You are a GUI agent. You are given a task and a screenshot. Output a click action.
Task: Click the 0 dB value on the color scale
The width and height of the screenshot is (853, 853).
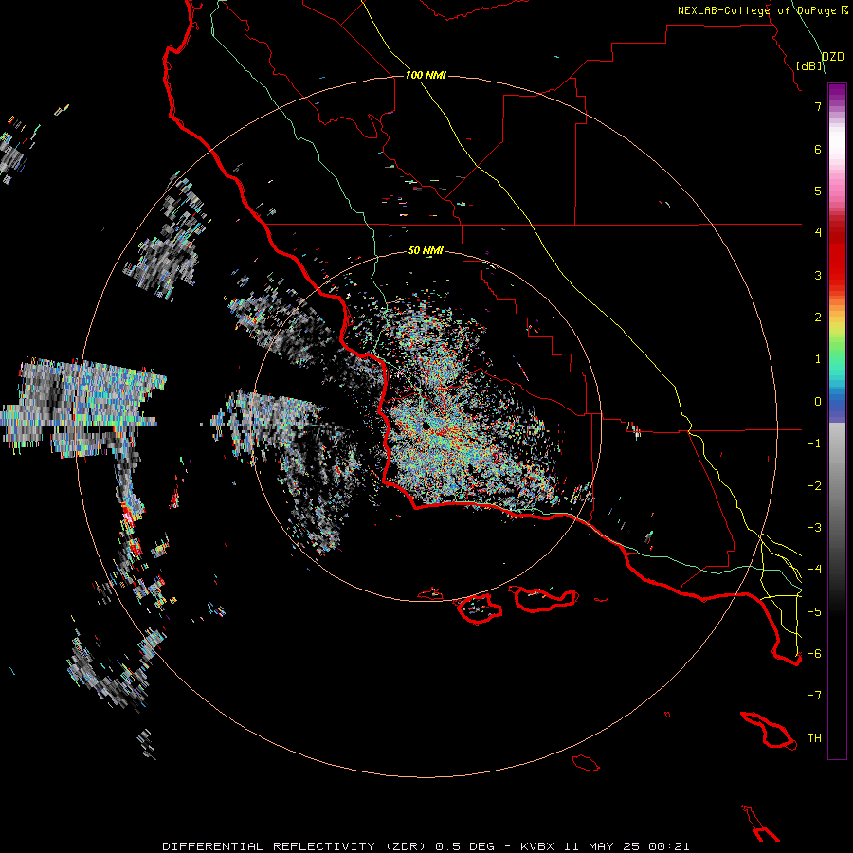818,402
